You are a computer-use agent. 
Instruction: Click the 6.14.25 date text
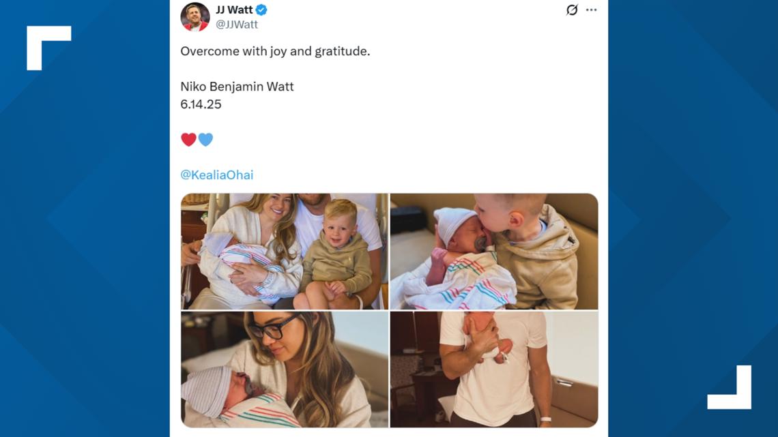[x=201, y=104]
